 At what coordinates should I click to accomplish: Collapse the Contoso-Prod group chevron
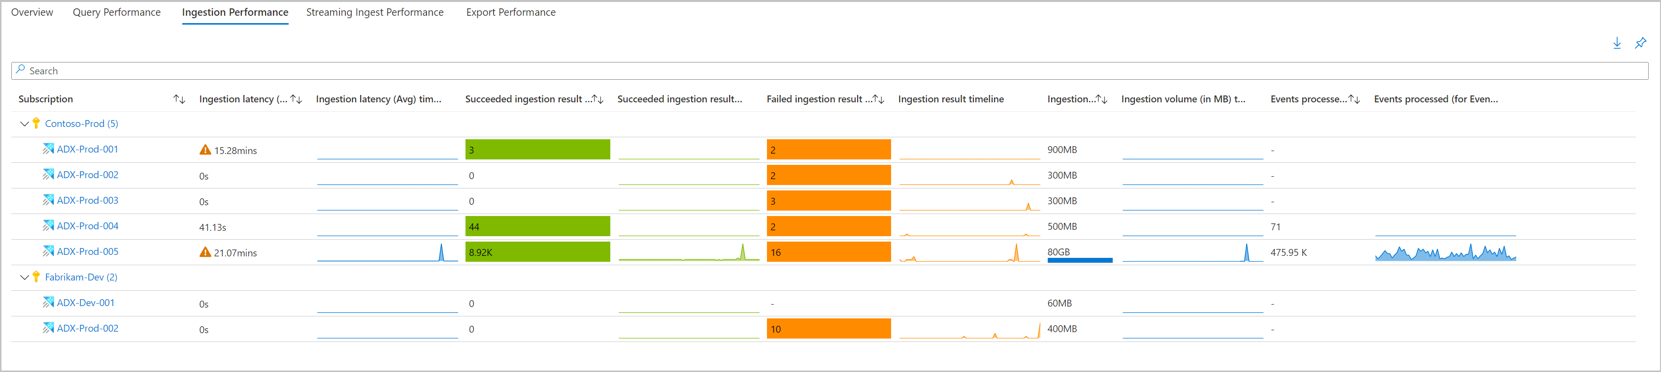tap(25, 124)
